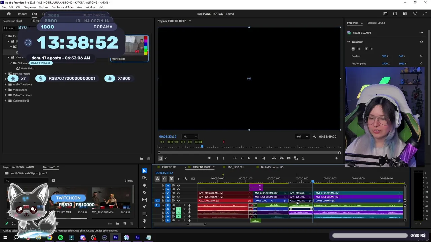Viewport: 431px width, 242px height.
Task: Expand Video Transitions folder
Action: tap(5, 95)
